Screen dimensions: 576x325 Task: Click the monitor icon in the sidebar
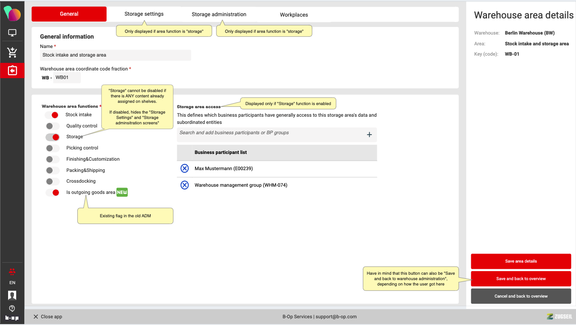tap(12, 33)
